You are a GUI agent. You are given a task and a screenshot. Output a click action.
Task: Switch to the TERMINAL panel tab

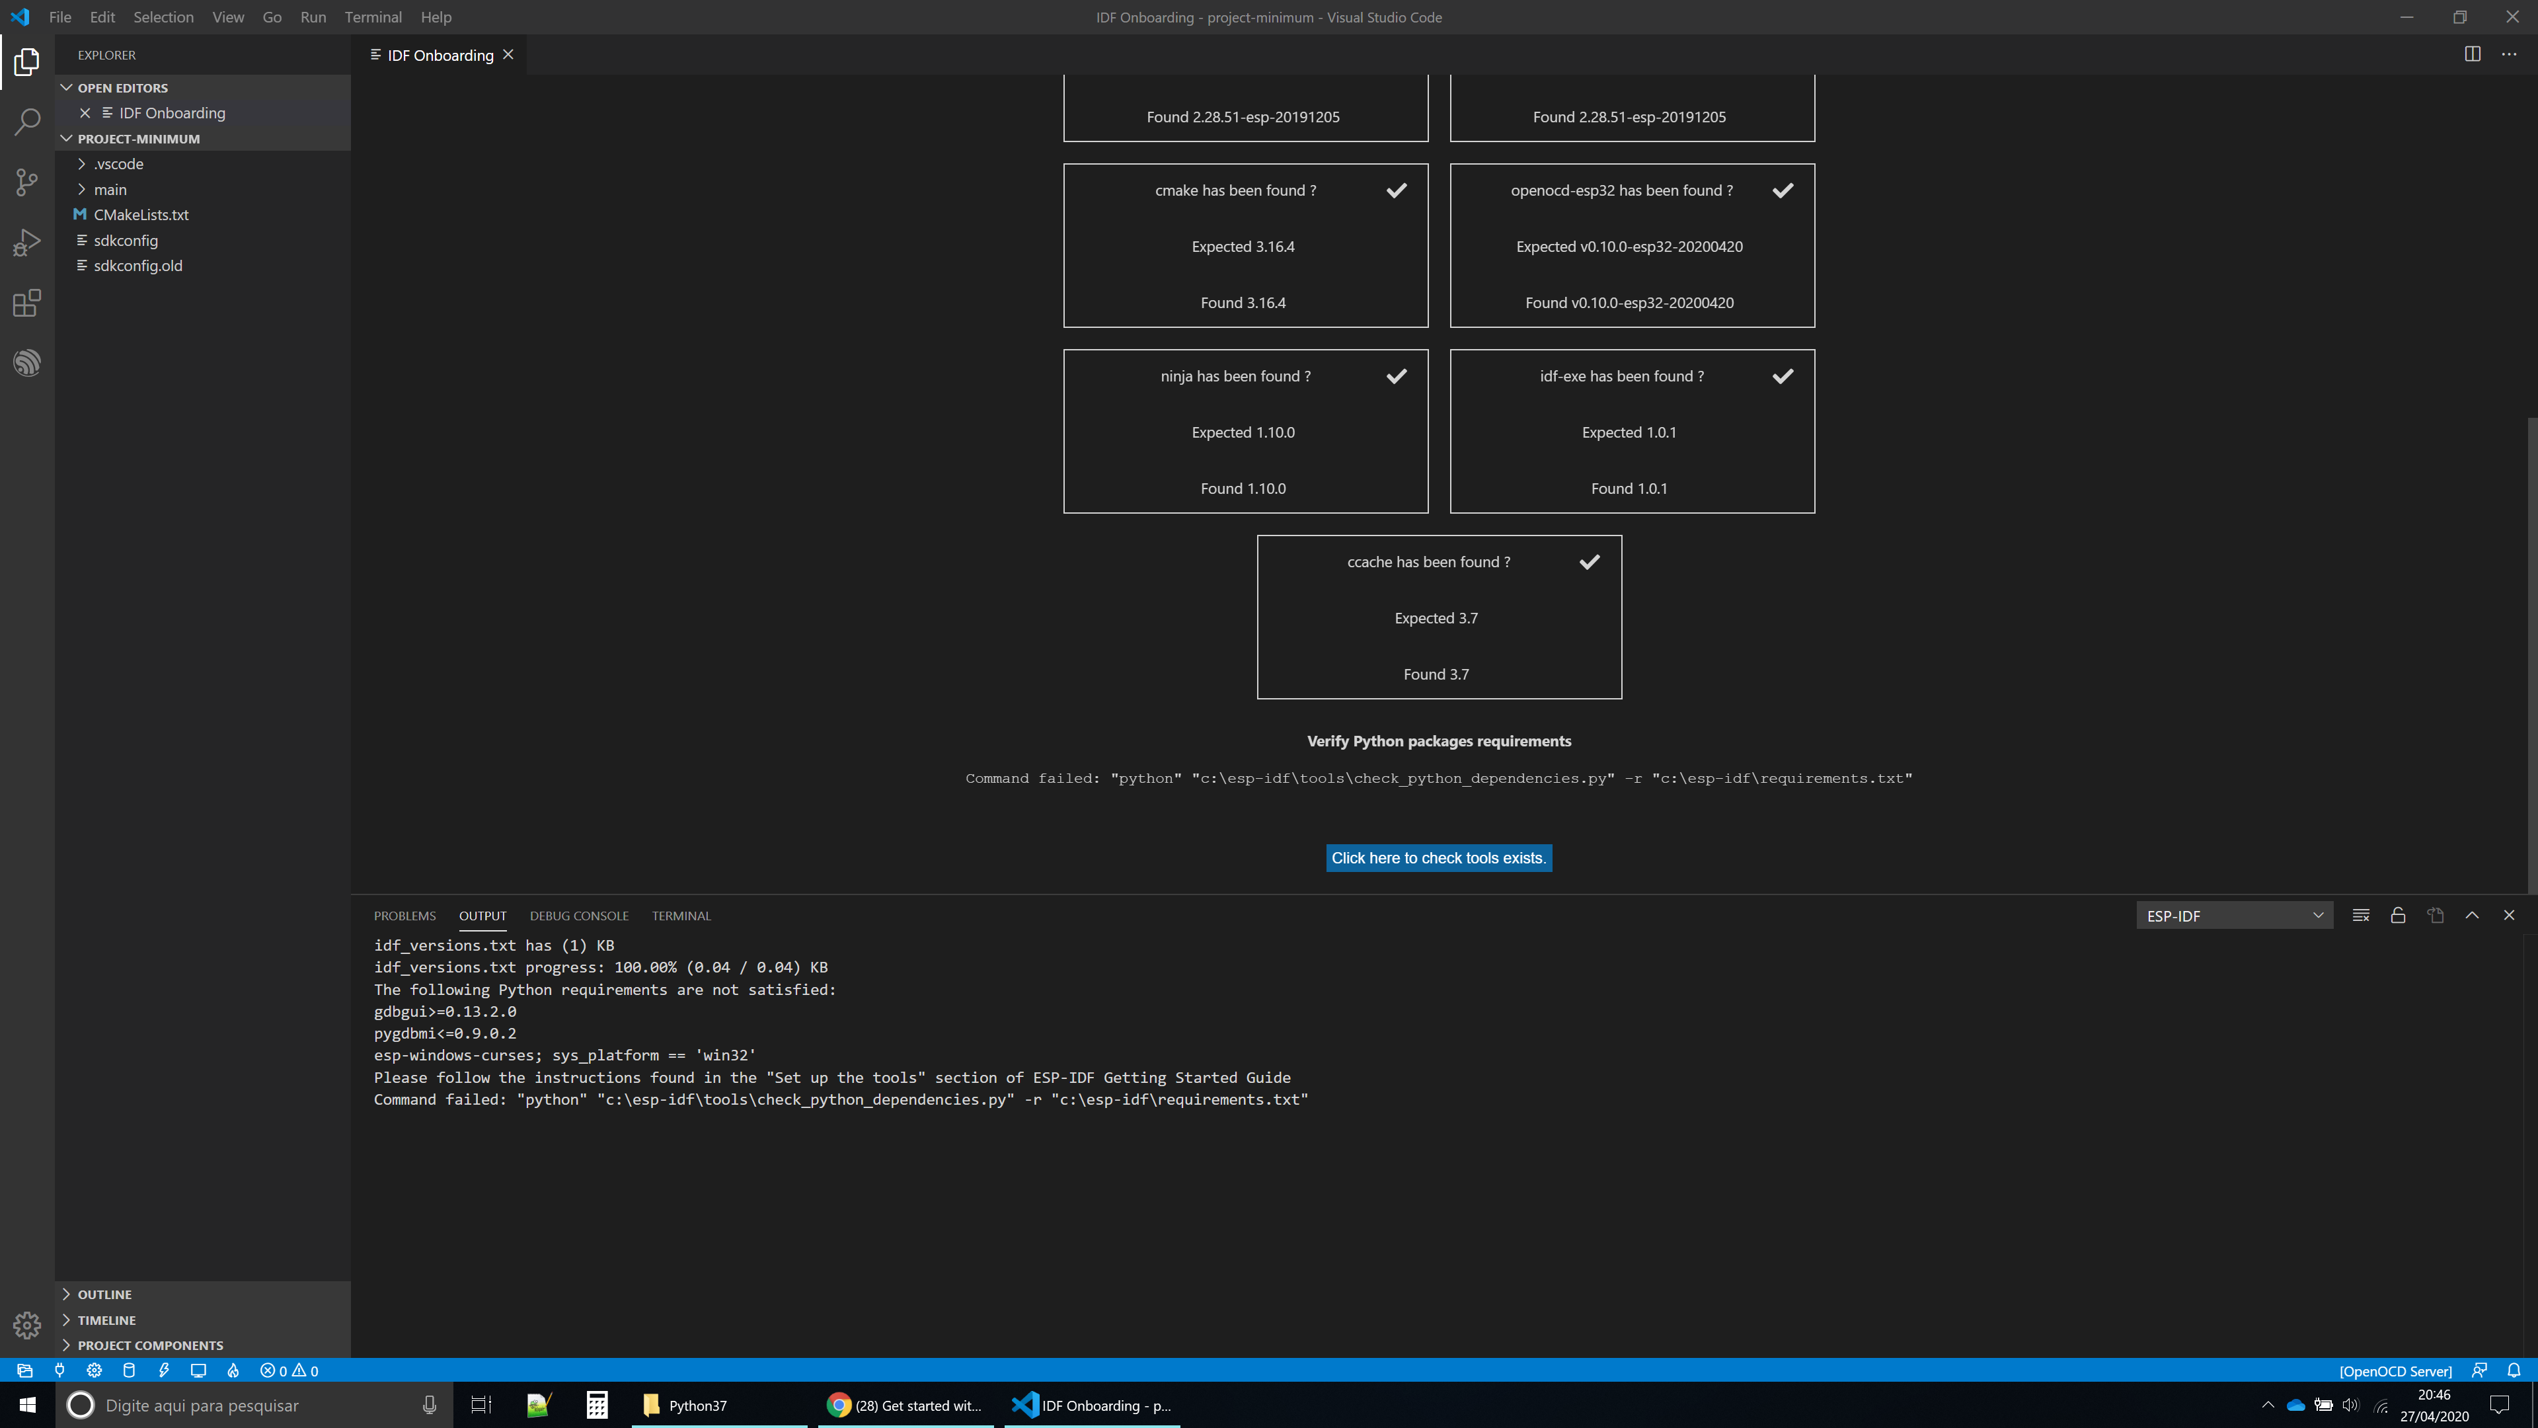click(681, 916)
